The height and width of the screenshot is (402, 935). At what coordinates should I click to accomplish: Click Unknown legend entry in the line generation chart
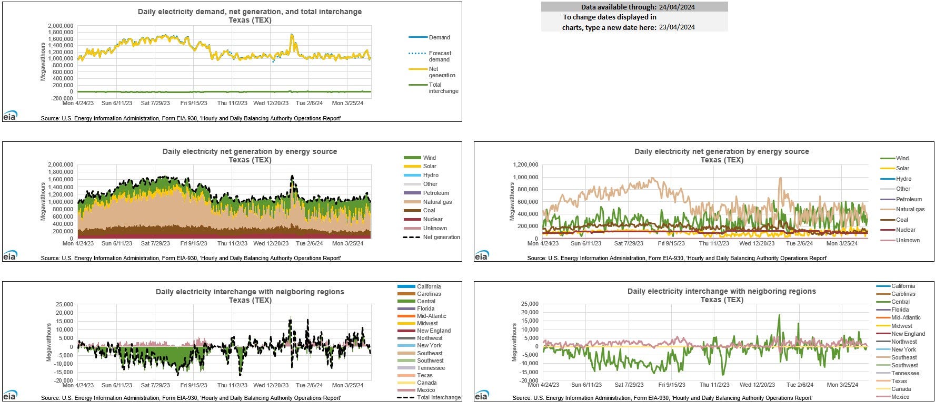[x=900, y=240]
